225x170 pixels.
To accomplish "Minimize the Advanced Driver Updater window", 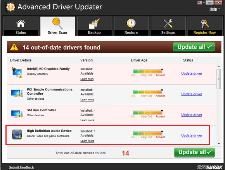I will [x=209, y=3].
